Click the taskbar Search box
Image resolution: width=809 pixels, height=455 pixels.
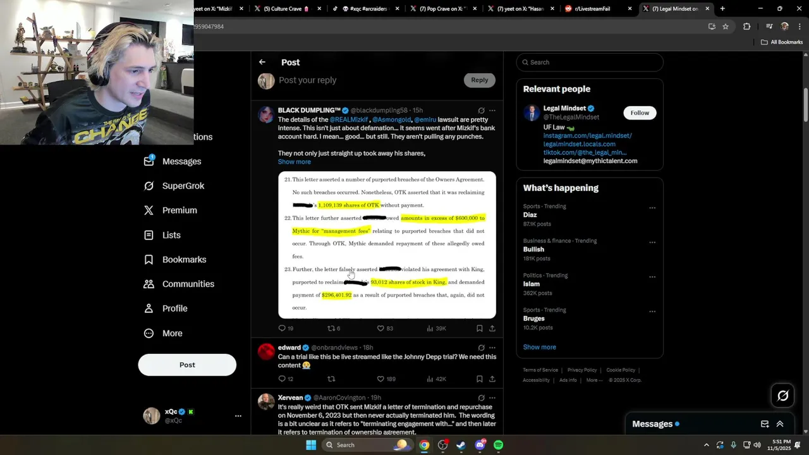pyautogui.click(x=367, y=445)
